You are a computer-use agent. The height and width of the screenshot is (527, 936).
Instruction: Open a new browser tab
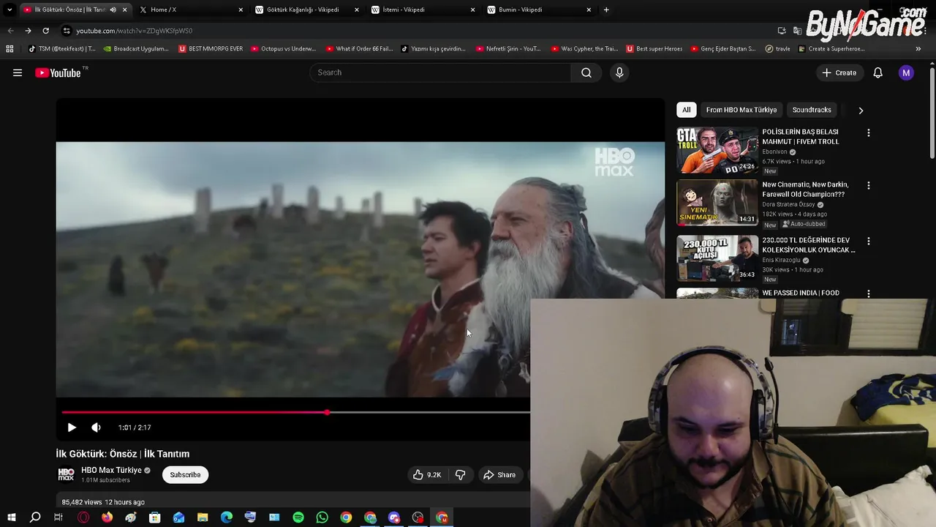tap(606, 10)
